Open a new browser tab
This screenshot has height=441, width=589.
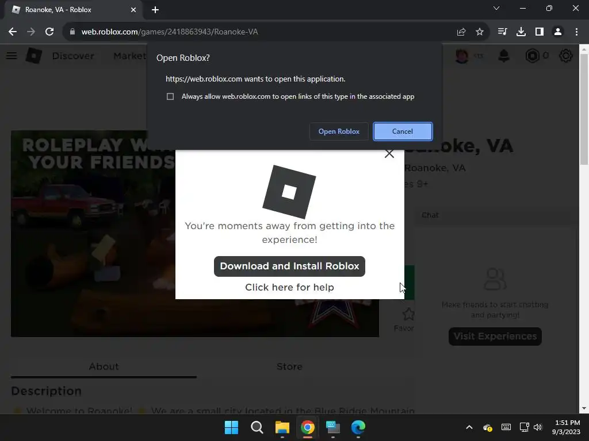[155, 10]
